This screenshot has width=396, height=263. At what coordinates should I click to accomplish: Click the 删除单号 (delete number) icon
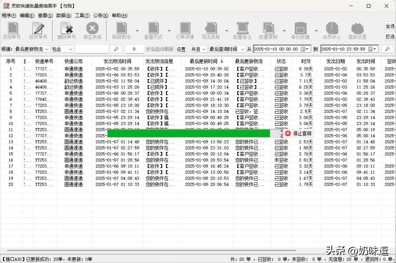coord(66,30)
